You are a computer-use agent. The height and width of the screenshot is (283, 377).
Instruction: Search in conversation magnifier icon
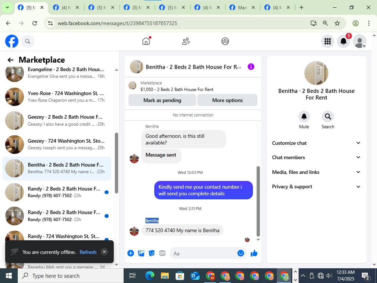[328, 116]
